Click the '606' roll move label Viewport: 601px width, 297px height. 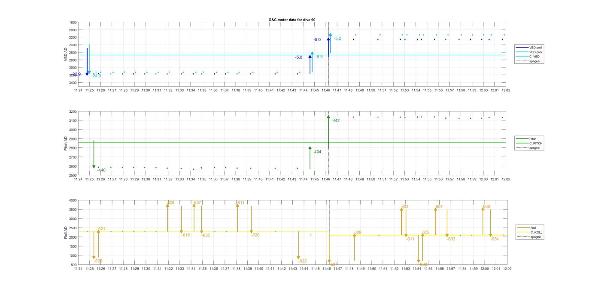[x=171, y=203]
